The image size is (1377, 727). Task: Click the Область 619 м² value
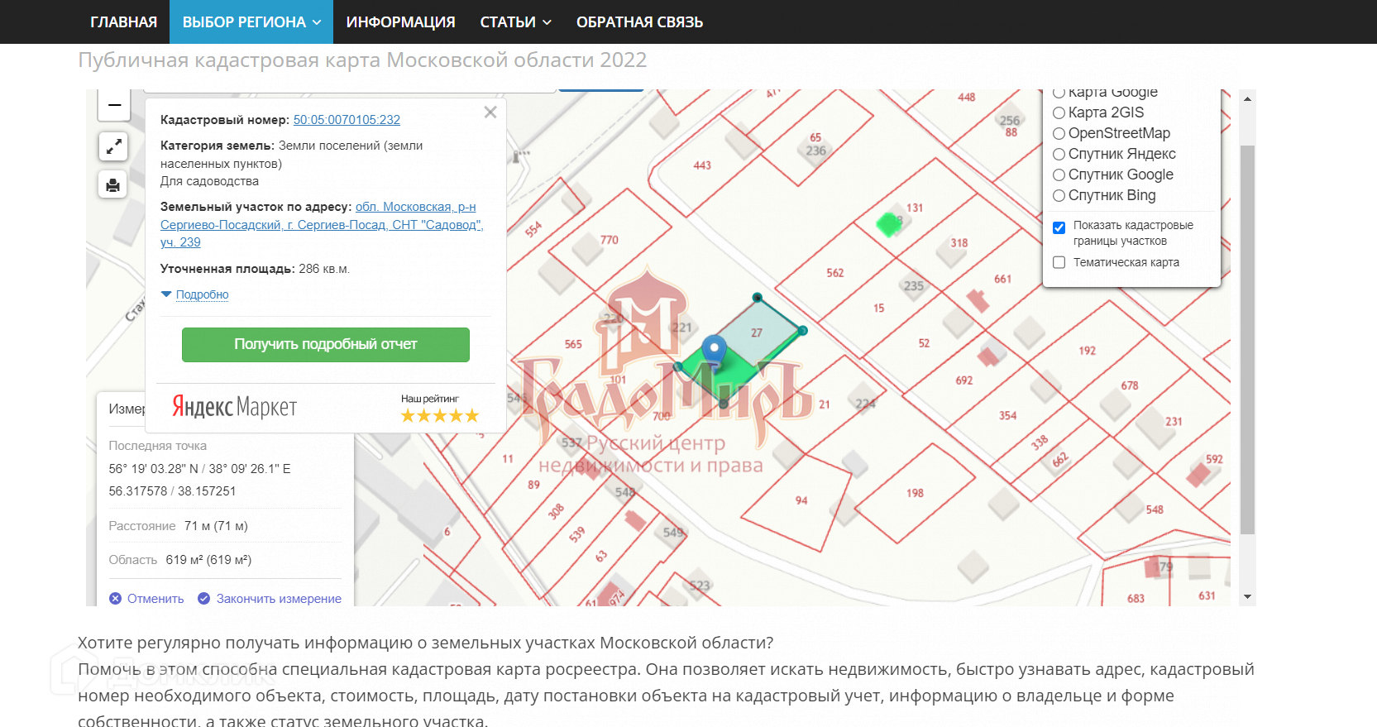click(208, 560)
